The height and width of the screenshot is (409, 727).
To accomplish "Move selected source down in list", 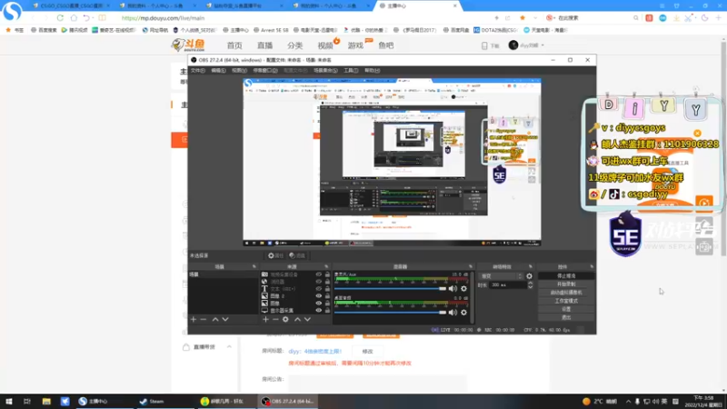I will [307, 320].
